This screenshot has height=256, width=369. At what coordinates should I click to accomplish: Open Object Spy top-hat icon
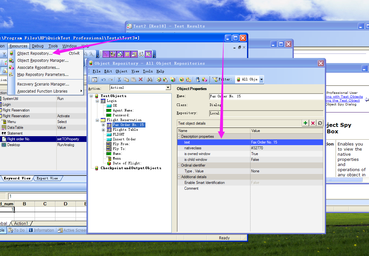point(197,79)
